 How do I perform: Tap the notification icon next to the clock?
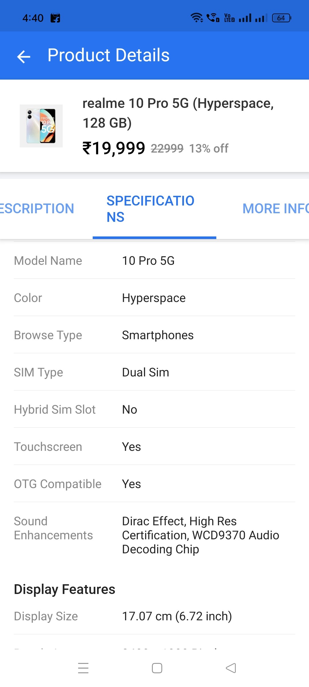click(x=55, y=17)
